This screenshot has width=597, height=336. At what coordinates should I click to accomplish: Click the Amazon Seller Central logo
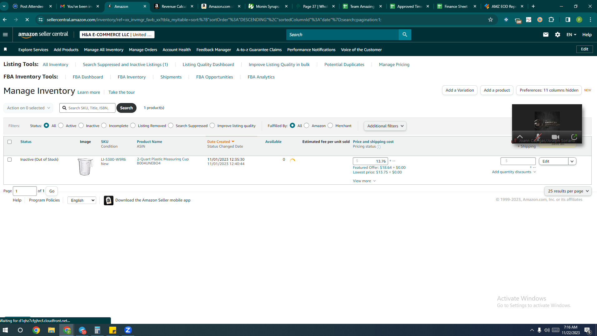pos(43,35)
